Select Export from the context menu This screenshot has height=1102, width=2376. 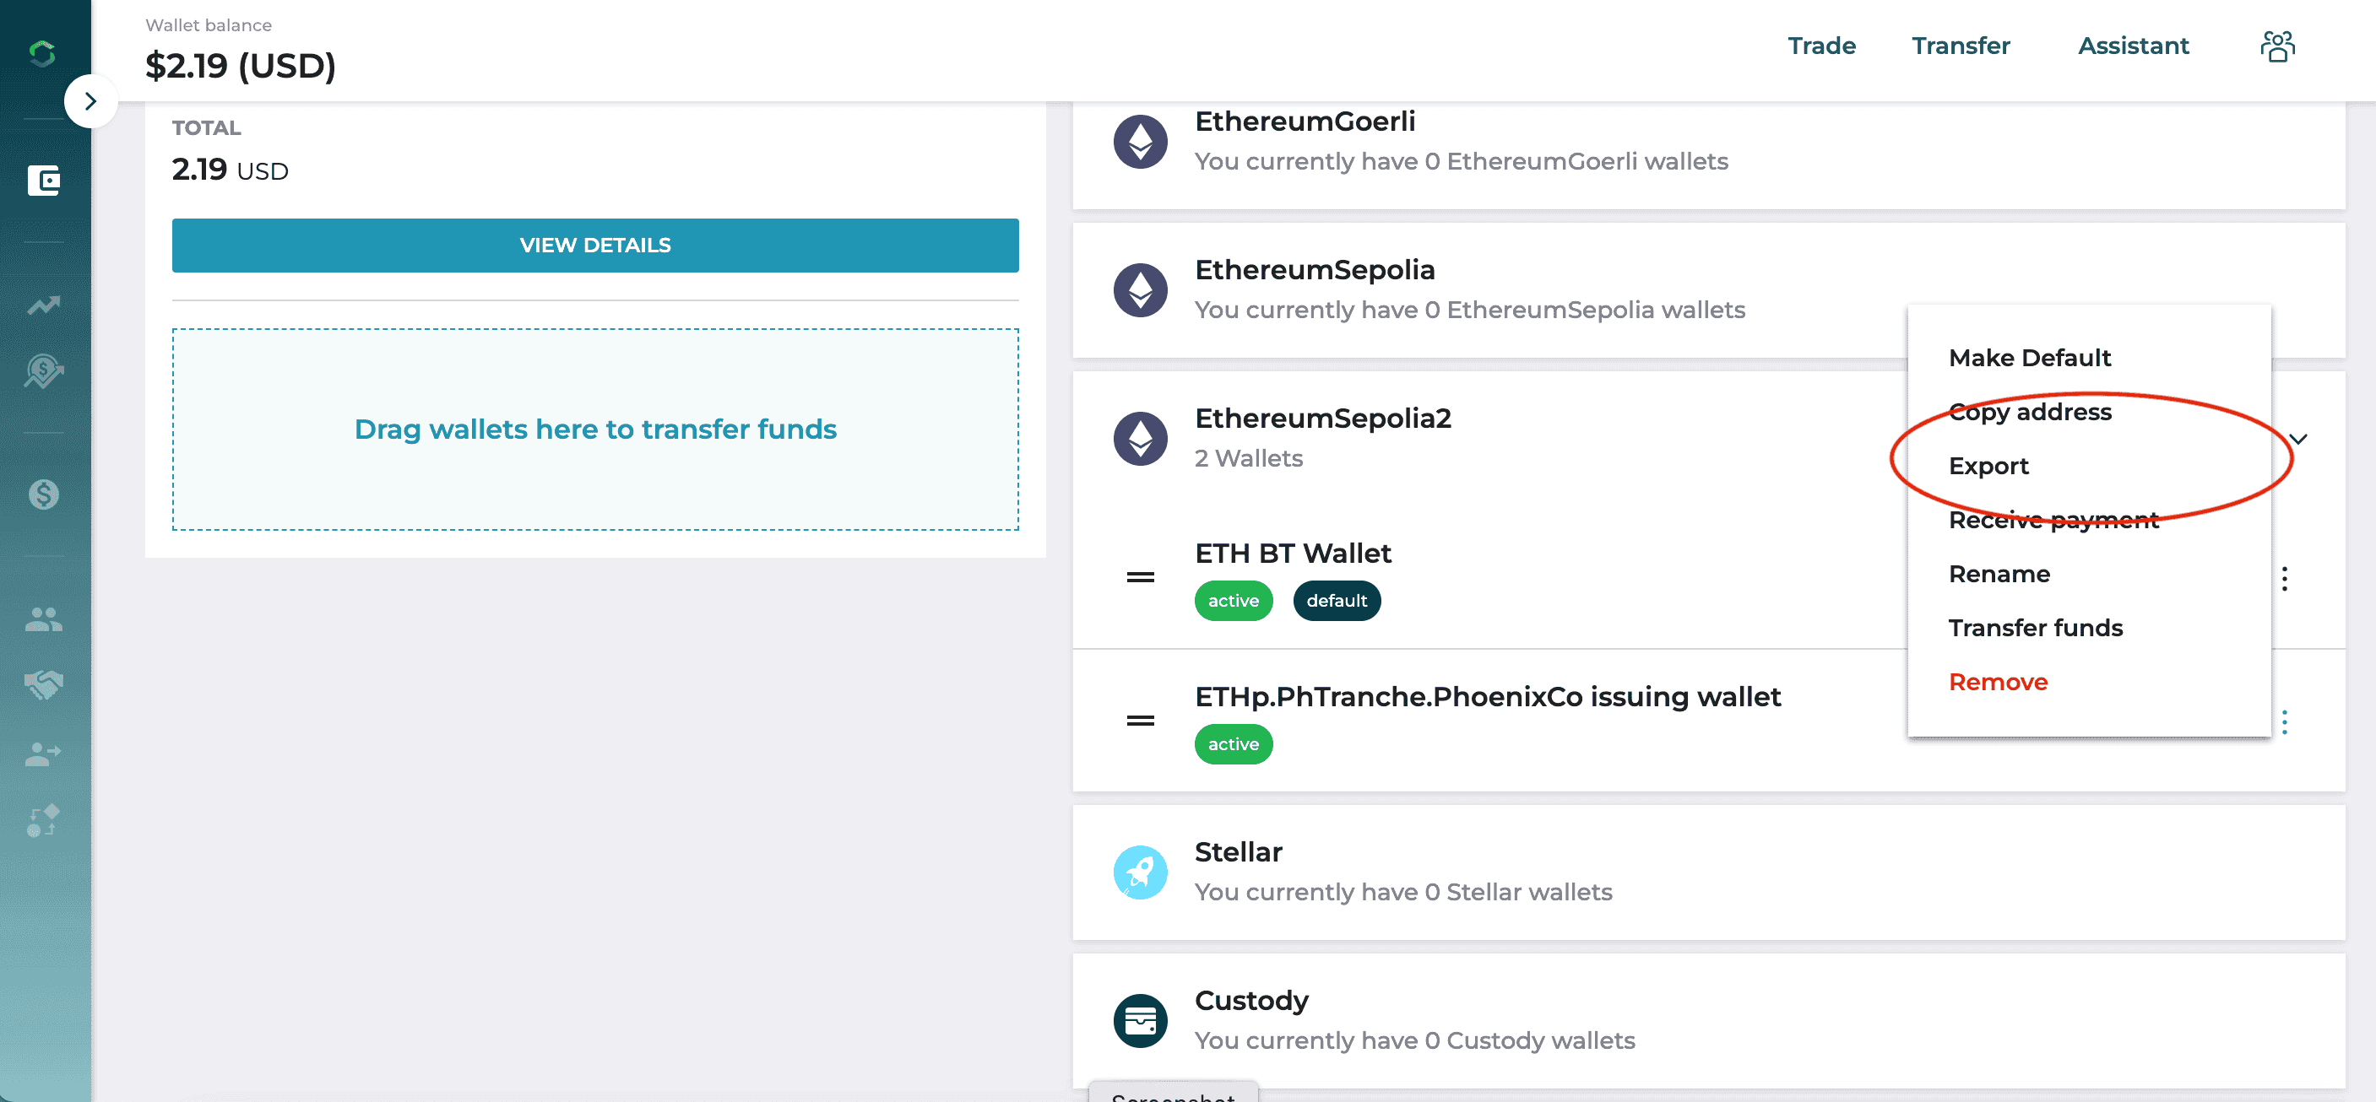1988,467
